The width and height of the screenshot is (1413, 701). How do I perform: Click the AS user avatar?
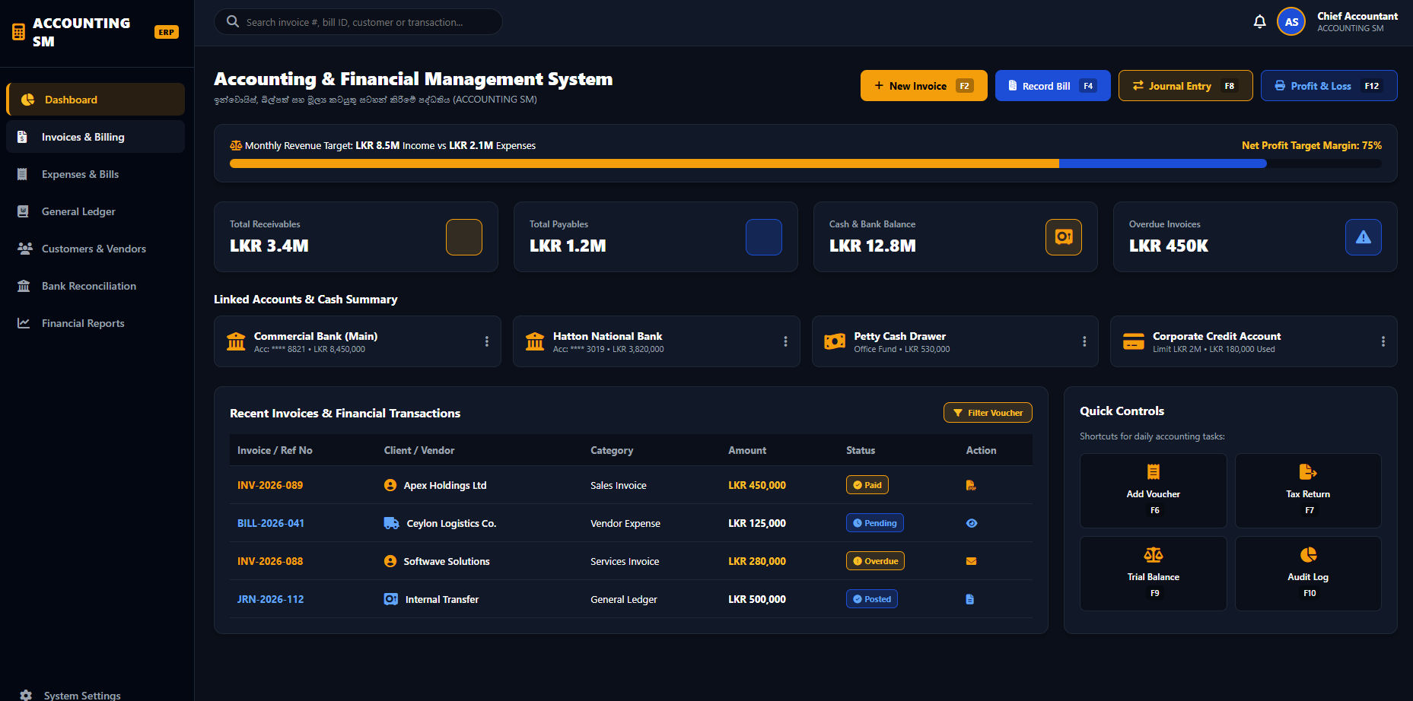1291,21
